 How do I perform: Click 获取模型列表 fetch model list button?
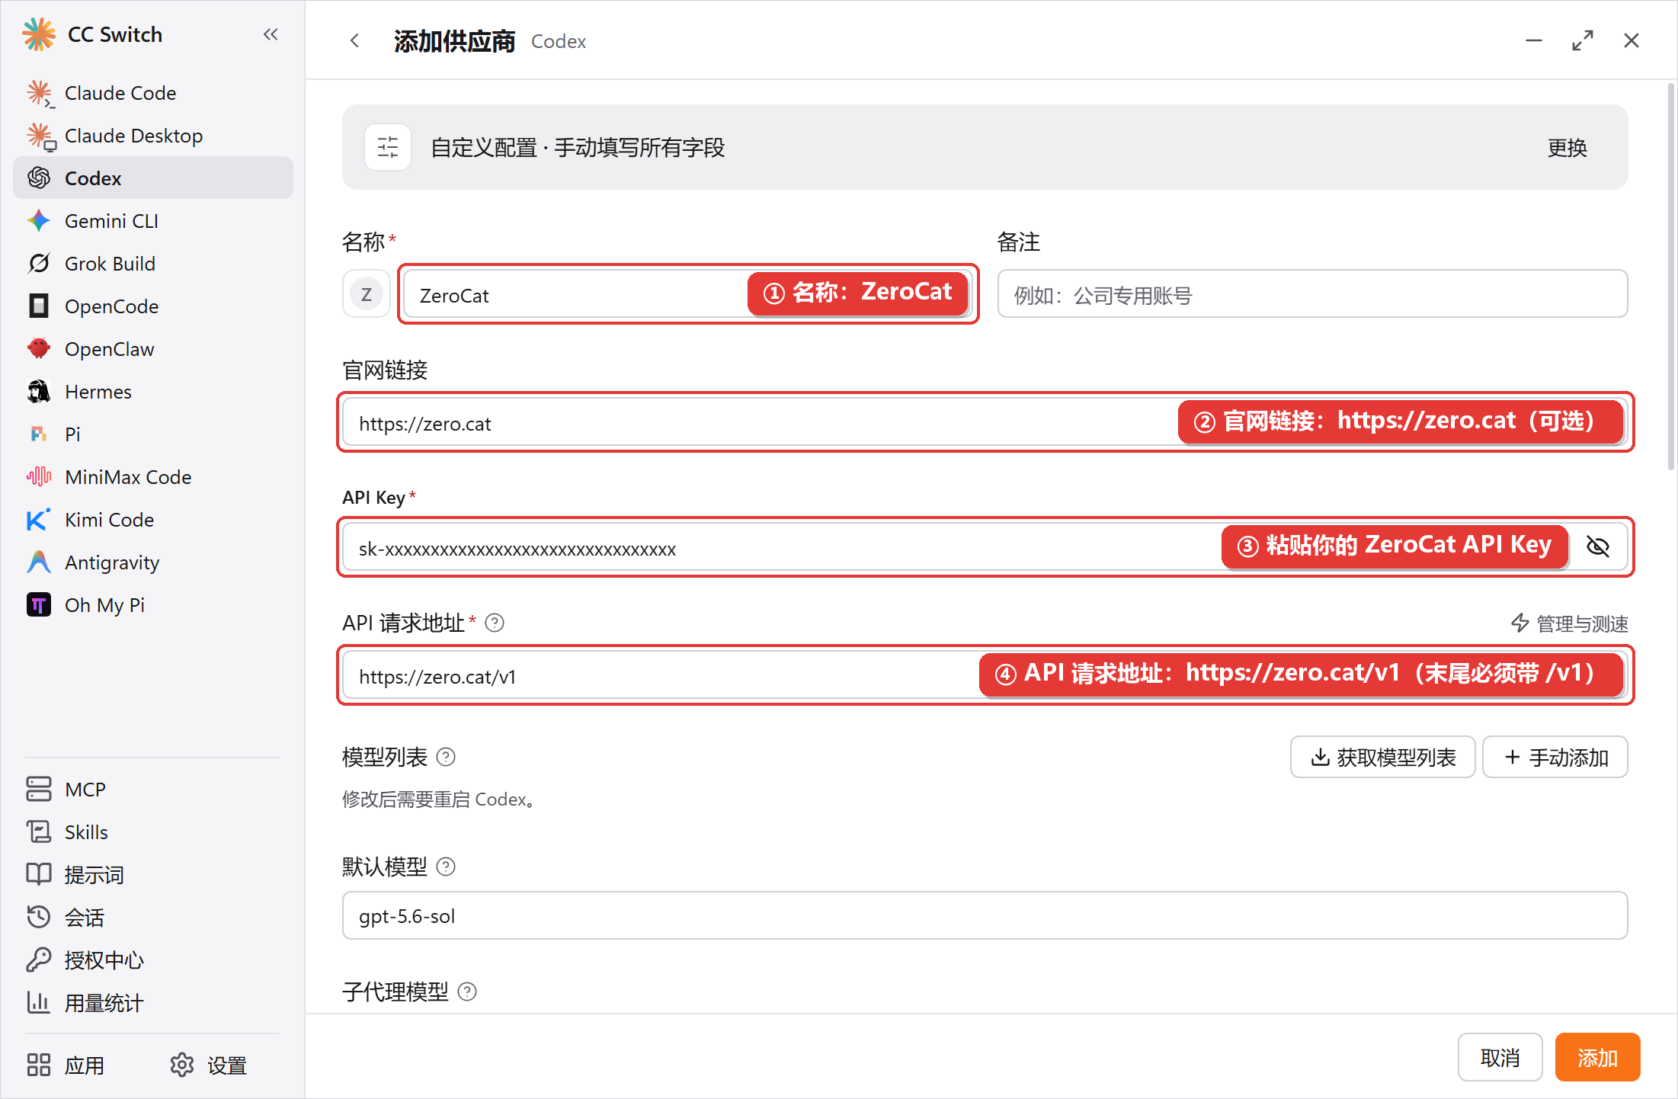click(1382, 757)
